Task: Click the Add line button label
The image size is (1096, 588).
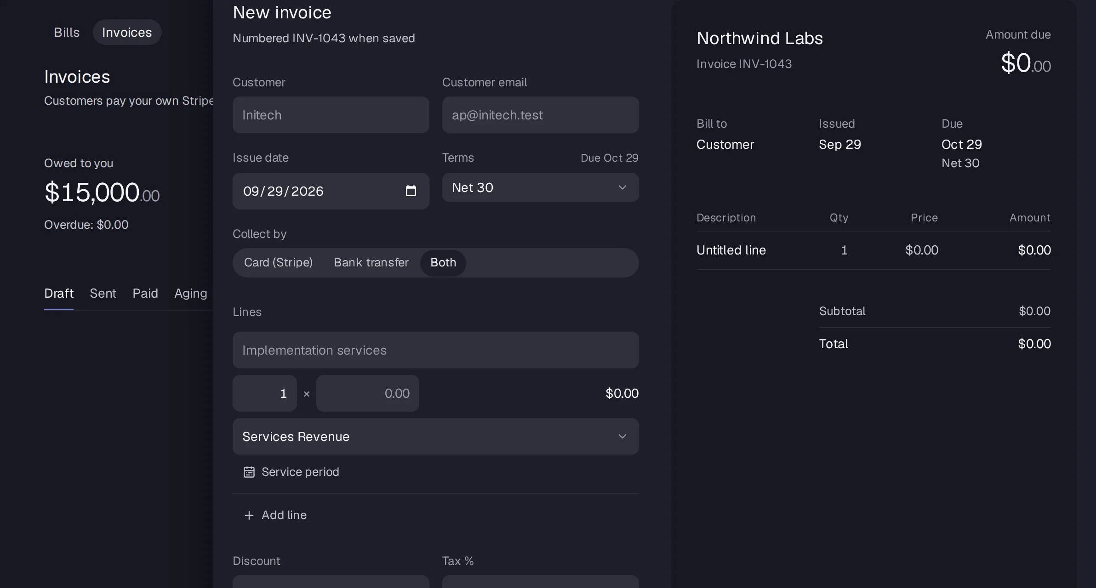Action: pos(284,515)
